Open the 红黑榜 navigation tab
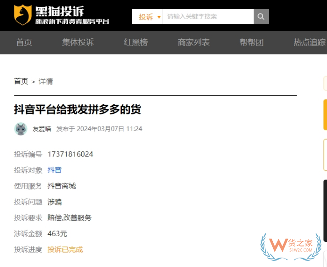This screenshot has width=327, height=267. coord(136,42)
